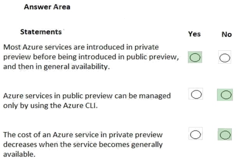
Task: Click the No column header
Action: coord(226,34)
